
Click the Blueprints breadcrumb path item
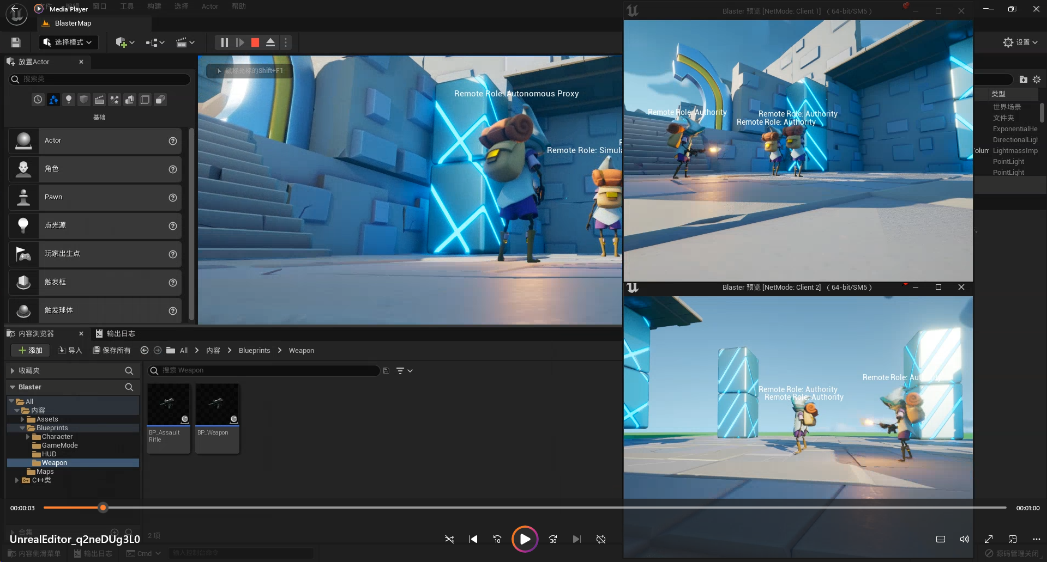pos(255,351)
